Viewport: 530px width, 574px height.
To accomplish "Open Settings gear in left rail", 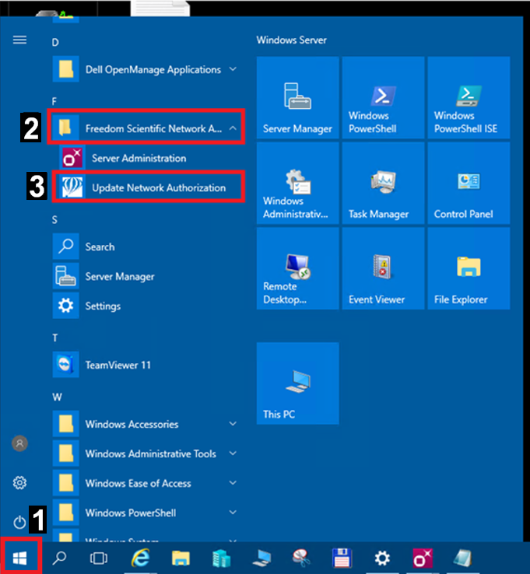I will click(x=19, y=483).
